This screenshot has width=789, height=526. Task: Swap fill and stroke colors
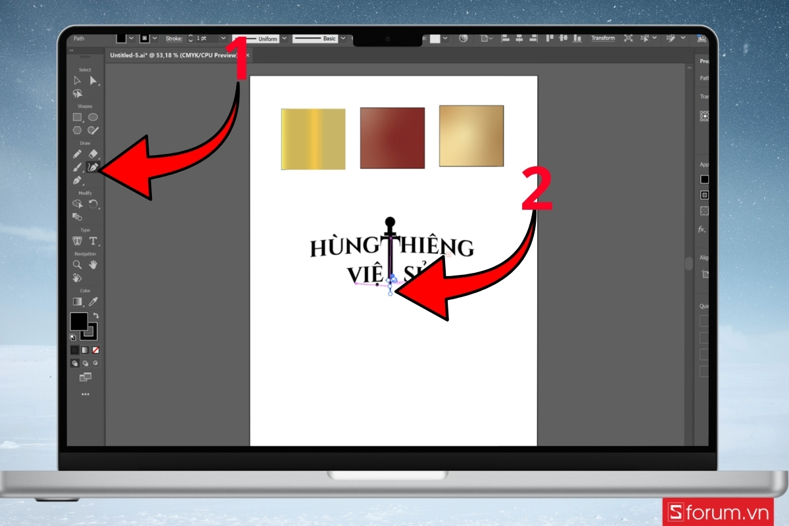97,314
